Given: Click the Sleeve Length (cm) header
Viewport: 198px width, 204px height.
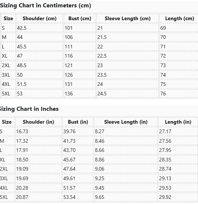Looking at the screenshot, I should (127, 18).
